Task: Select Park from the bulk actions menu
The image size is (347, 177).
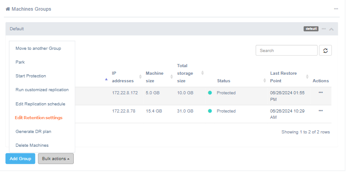Action: pos(20,62)
